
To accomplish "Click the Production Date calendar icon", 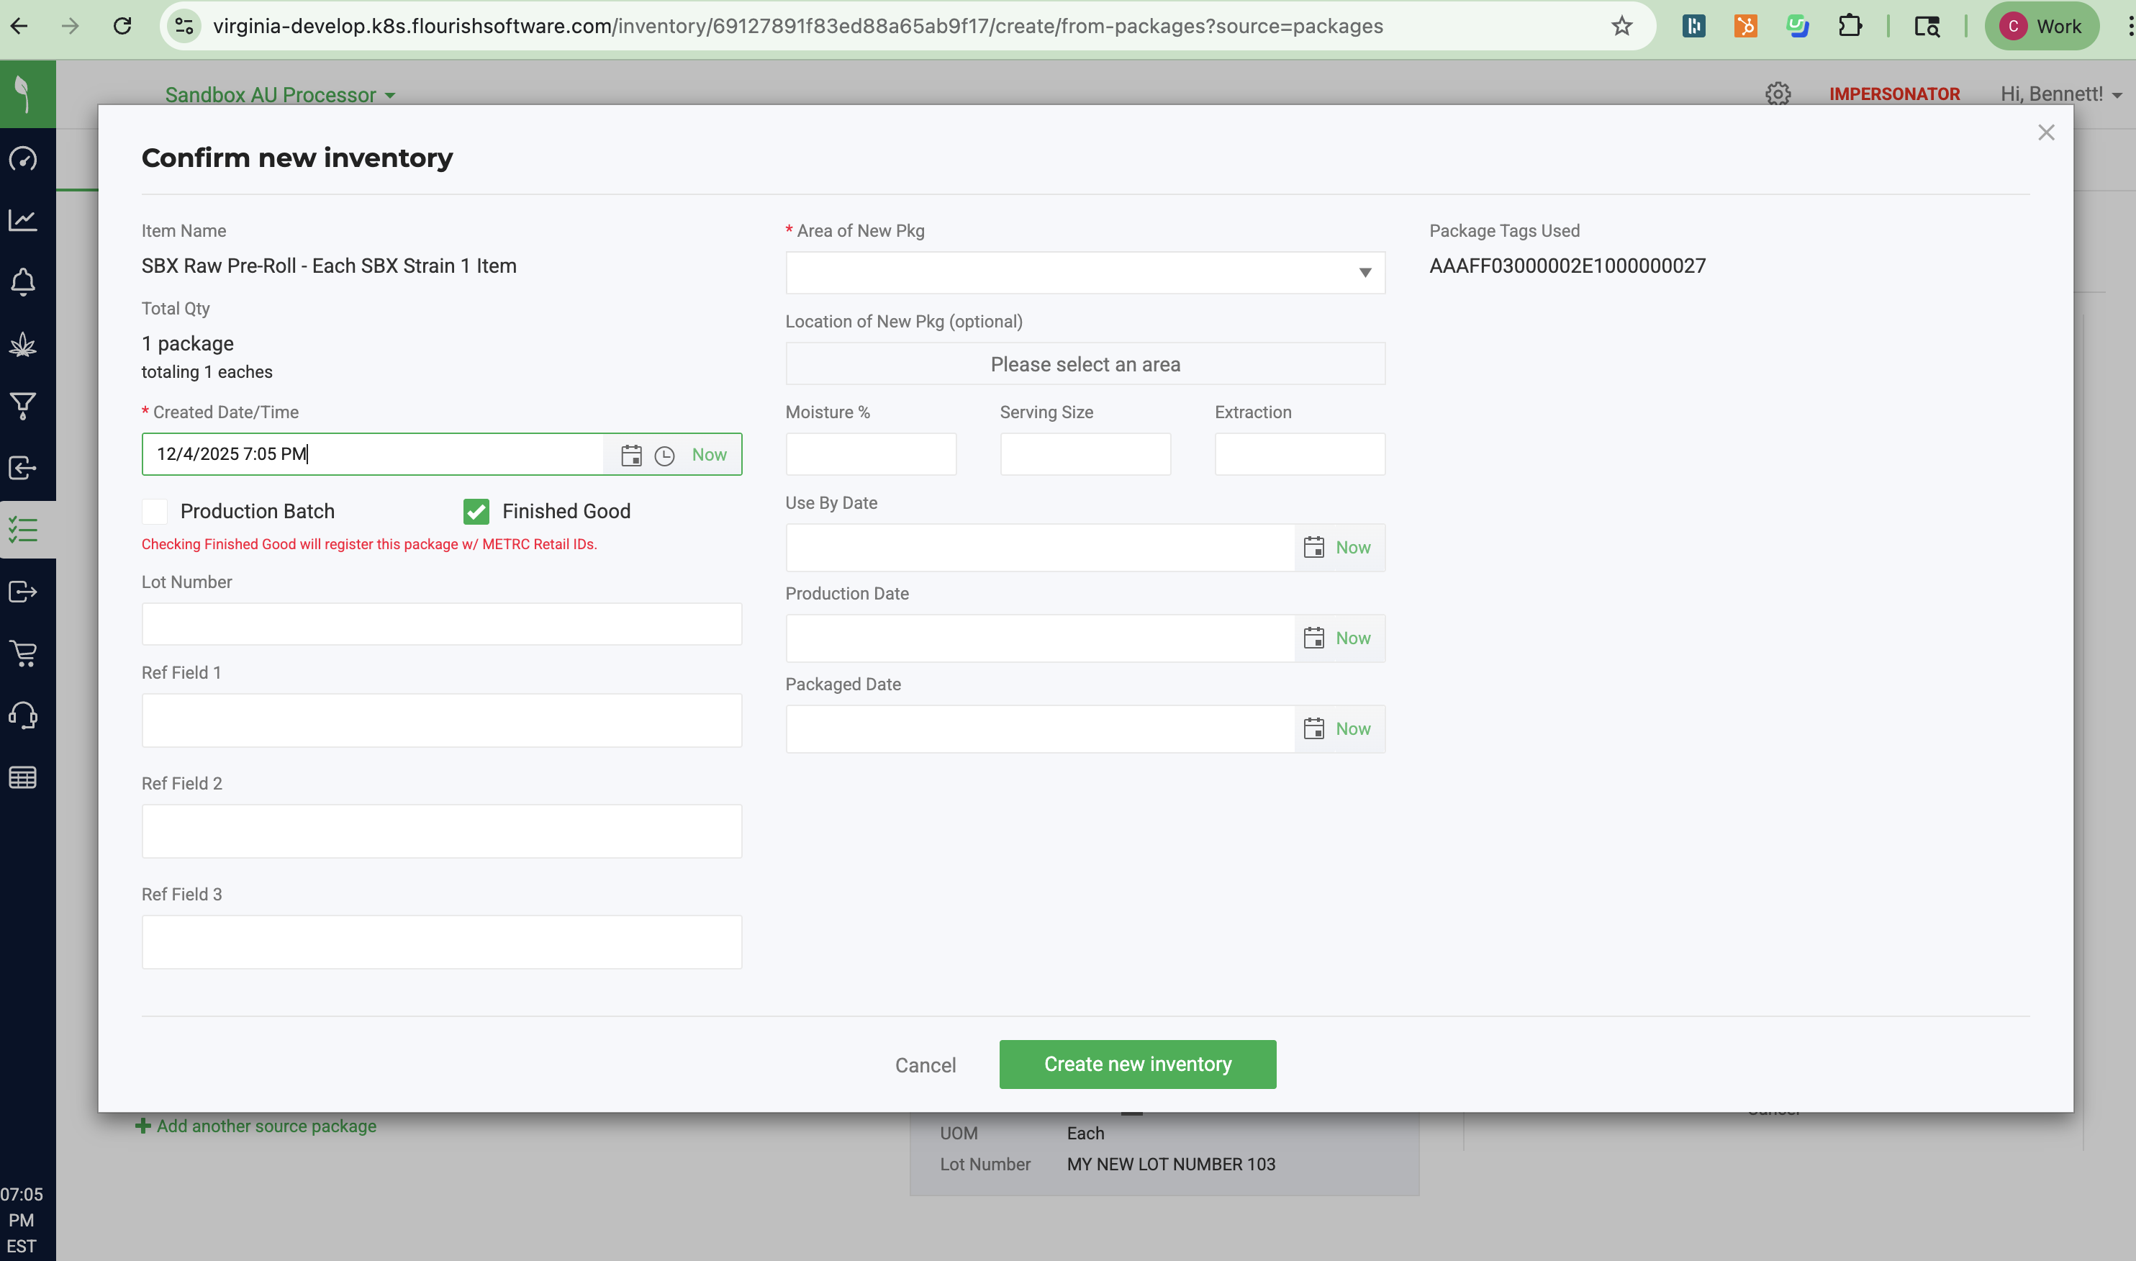I will [1313, 637].
